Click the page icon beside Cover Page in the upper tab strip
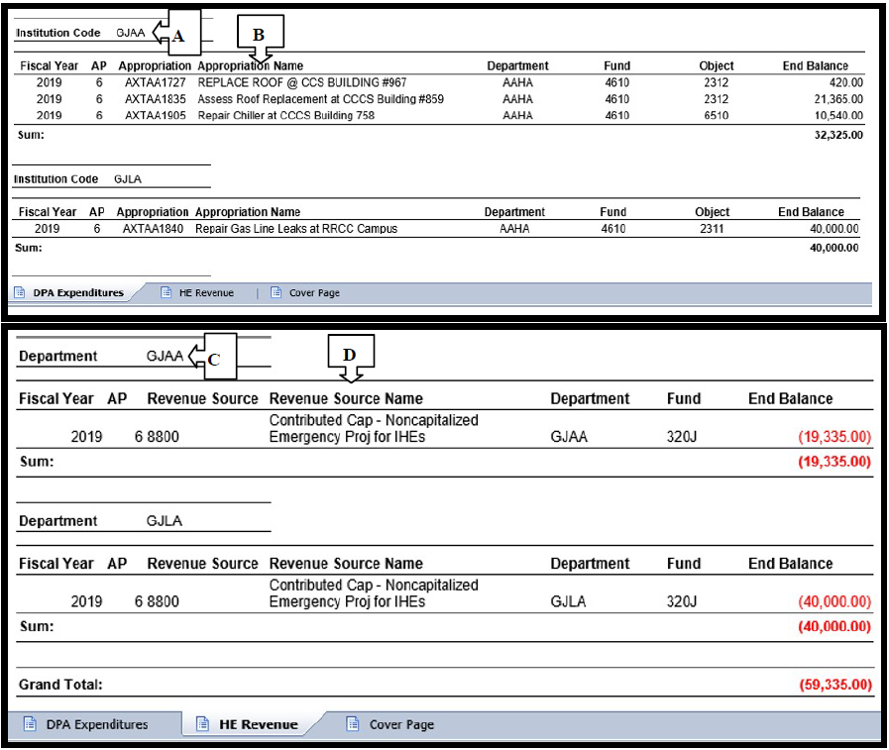 [276, 293]
